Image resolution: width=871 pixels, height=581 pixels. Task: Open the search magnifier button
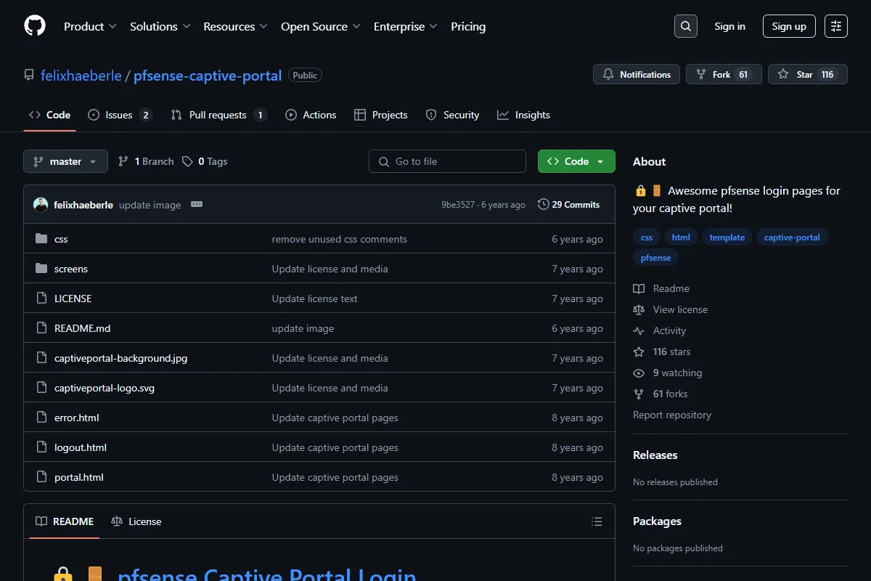[x=685, y=26]
